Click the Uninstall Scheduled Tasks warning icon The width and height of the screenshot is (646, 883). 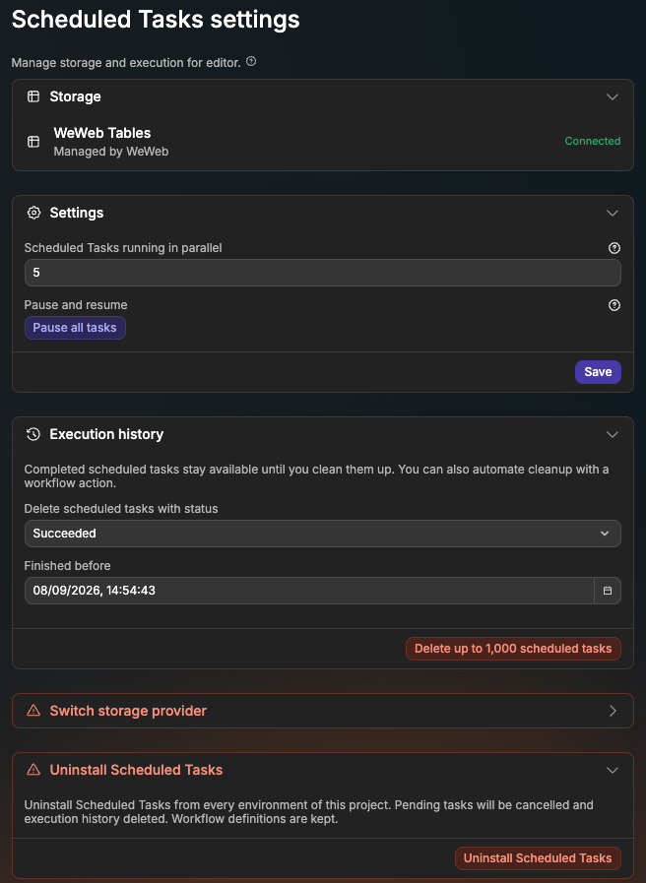coord(33,770)
